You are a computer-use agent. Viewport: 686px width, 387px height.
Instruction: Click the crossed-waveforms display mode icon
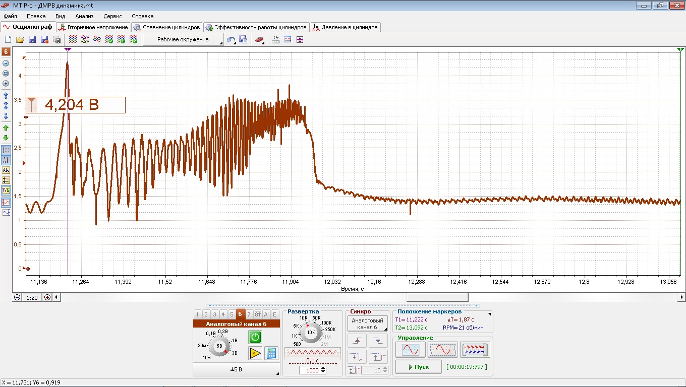click(x=85, y=39)
